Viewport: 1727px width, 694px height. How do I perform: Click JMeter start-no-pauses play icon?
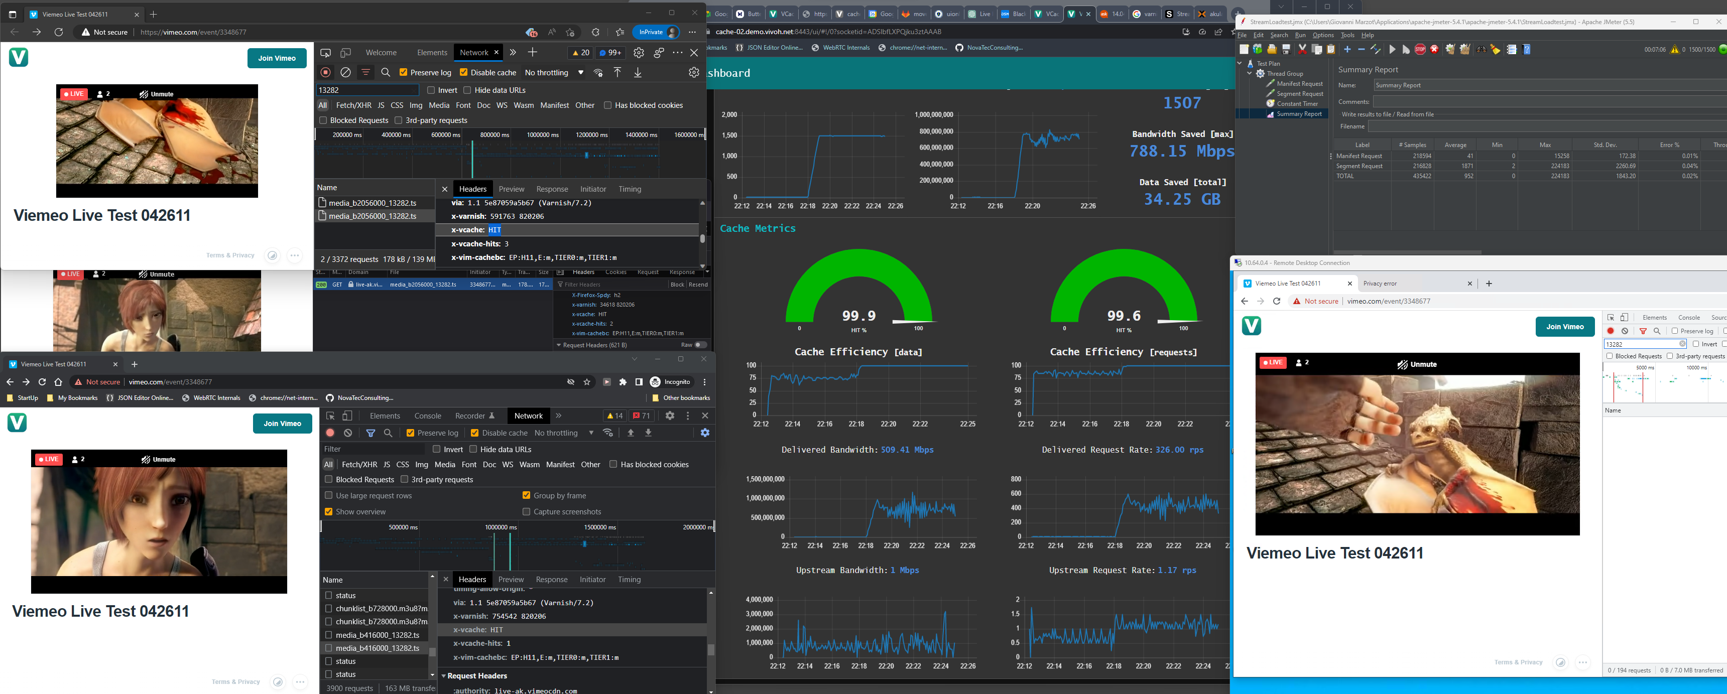coord(1406,50)
